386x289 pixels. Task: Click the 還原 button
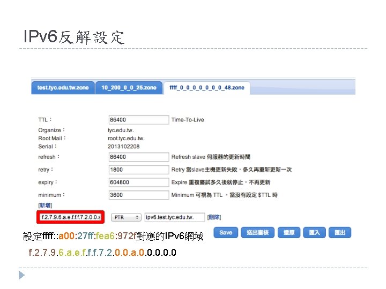(x=289, y=232)
